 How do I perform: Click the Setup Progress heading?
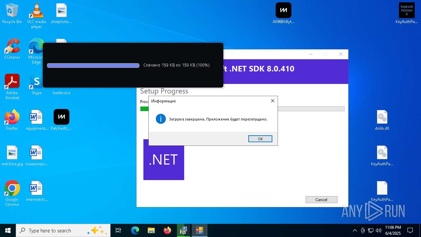point(164,91)
